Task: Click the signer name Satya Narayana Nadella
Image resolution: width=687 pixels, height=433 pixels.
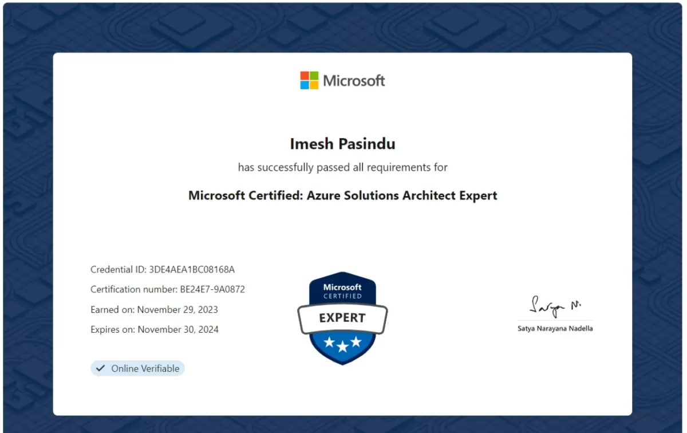Action: [555, 329]
